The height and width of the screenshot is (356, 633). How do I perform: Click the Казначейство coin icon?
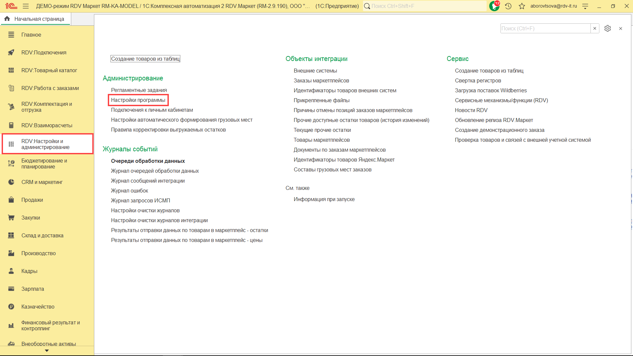click(11, 307)
